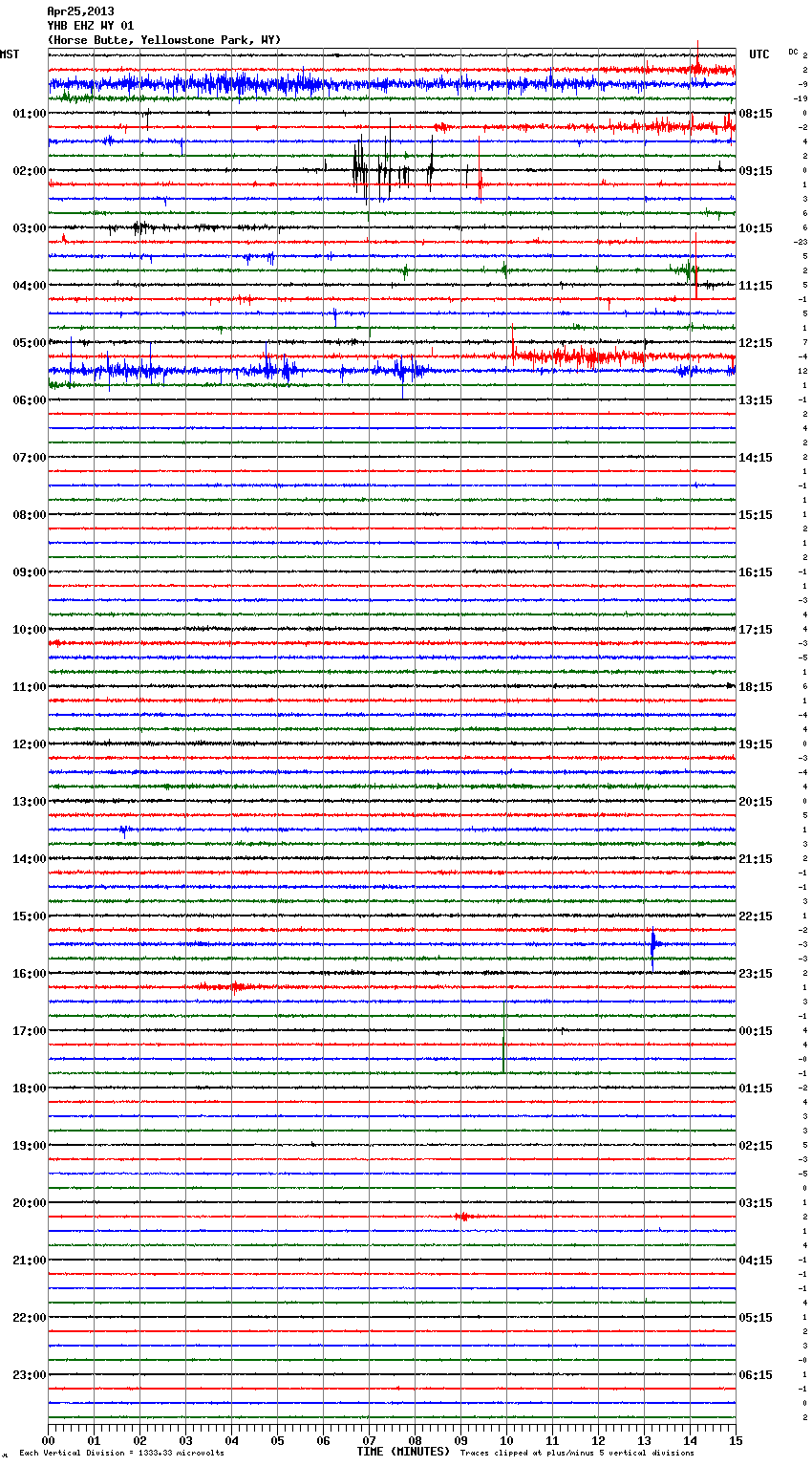
Task: Select the 12:00 MST time label
Action: point(30,744)
